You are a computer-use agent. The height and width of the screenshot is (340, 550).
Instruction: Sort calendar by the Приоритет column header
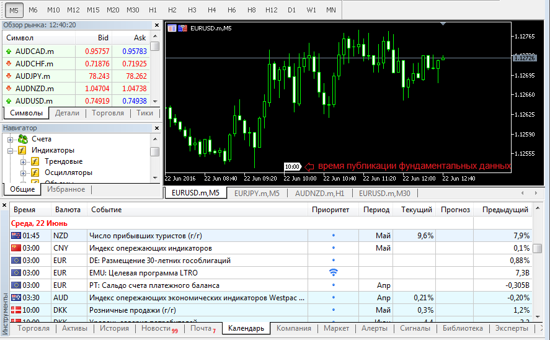click(x=330, y=210)
